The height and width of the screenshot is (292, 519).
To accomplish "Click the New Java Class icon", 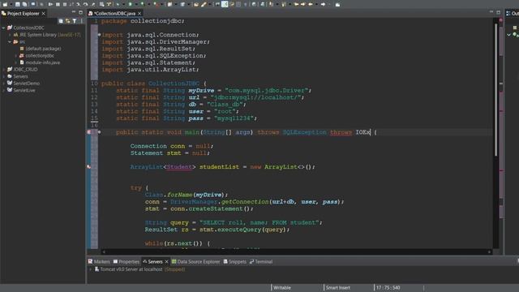I will click(182, 4).
